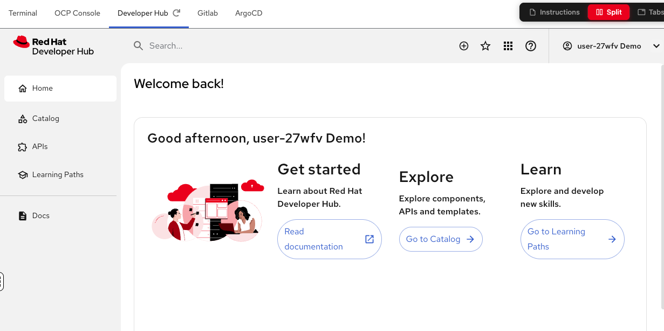Open Catalog in the sidebar
The width and height of the screenshot is (664, 331).
46,118
